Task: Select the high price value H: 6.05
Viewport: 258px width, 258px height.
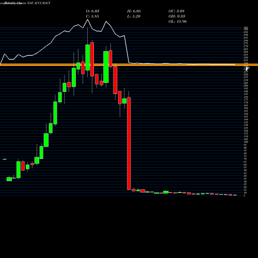Action: click(x=134, y=11)
